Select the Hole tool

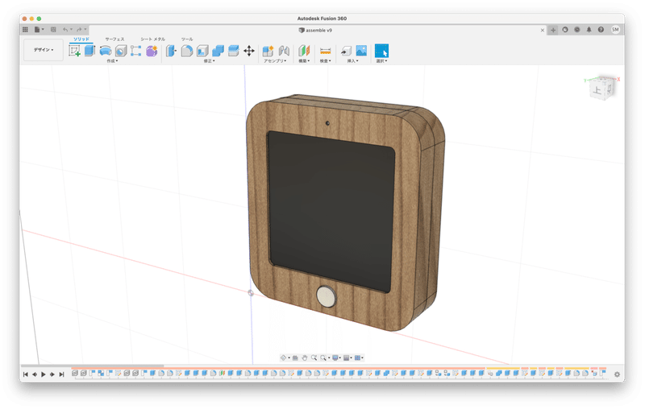coord(121,51)
